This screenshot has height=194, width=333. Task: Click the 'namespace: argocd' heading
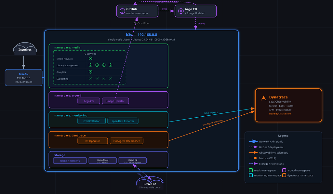coord(68,96)
